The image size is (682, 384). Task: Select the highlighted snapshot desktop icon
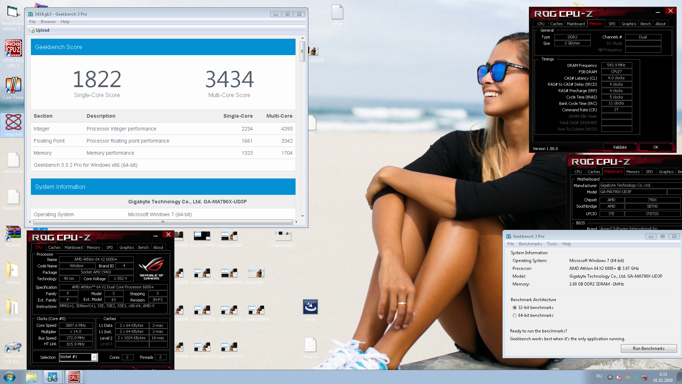pyautogui.click(x=13, y=125)
